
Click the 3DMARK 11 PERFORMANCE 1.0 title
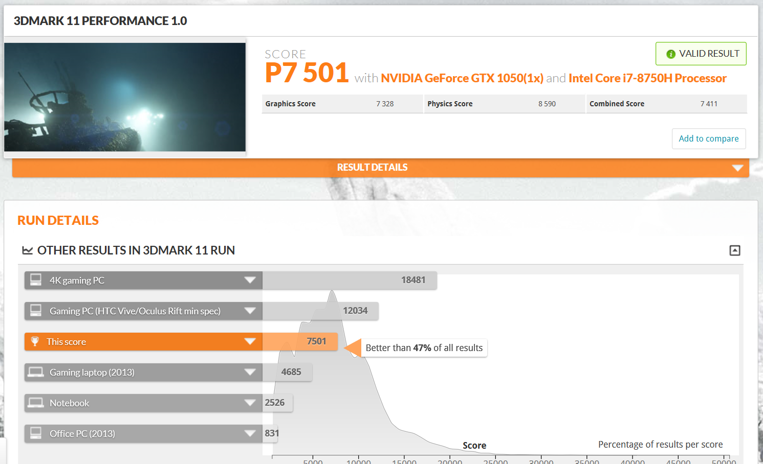(100, 21)
